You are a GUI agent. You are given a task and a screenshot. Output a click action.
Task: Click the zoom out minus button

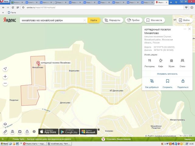[x=5, y=83]
